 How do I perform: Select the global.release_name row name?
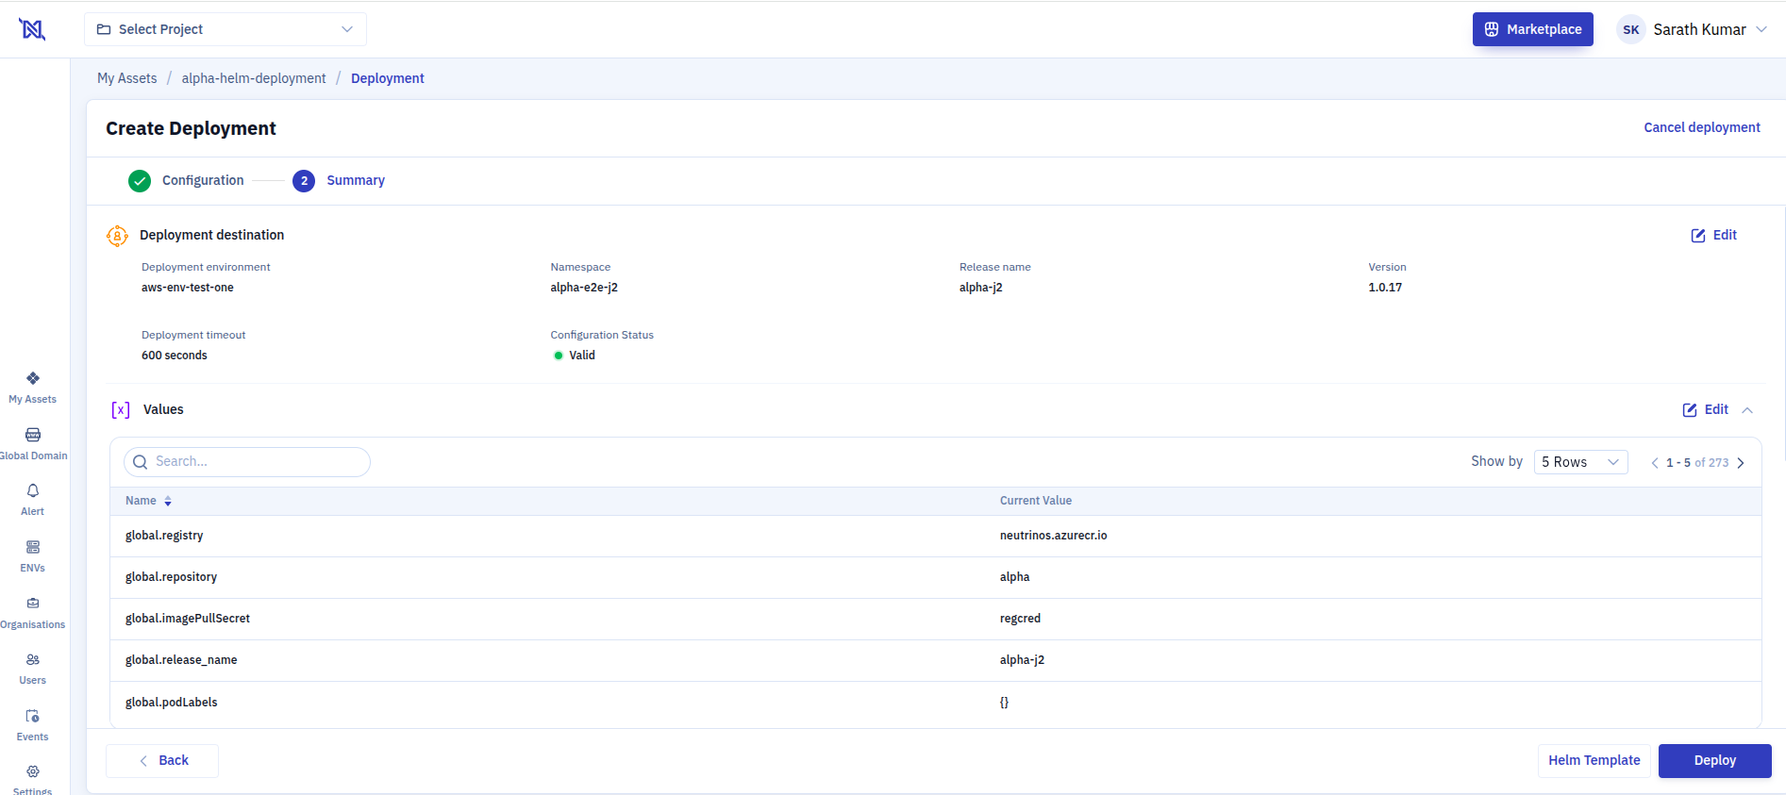[181, 660]
